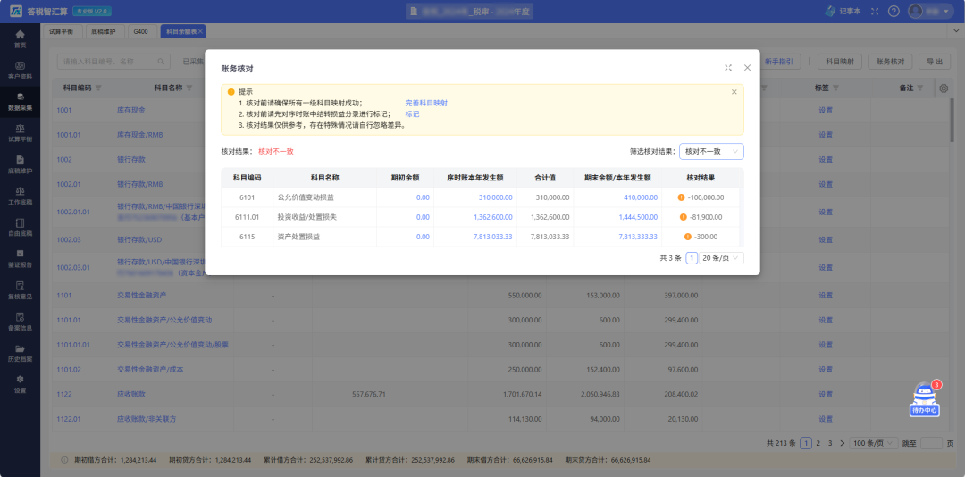Image resolution: width=965 pixels, height=477 pixels.
Task: Open user account dropdown menu
Action: pos(932,11)
